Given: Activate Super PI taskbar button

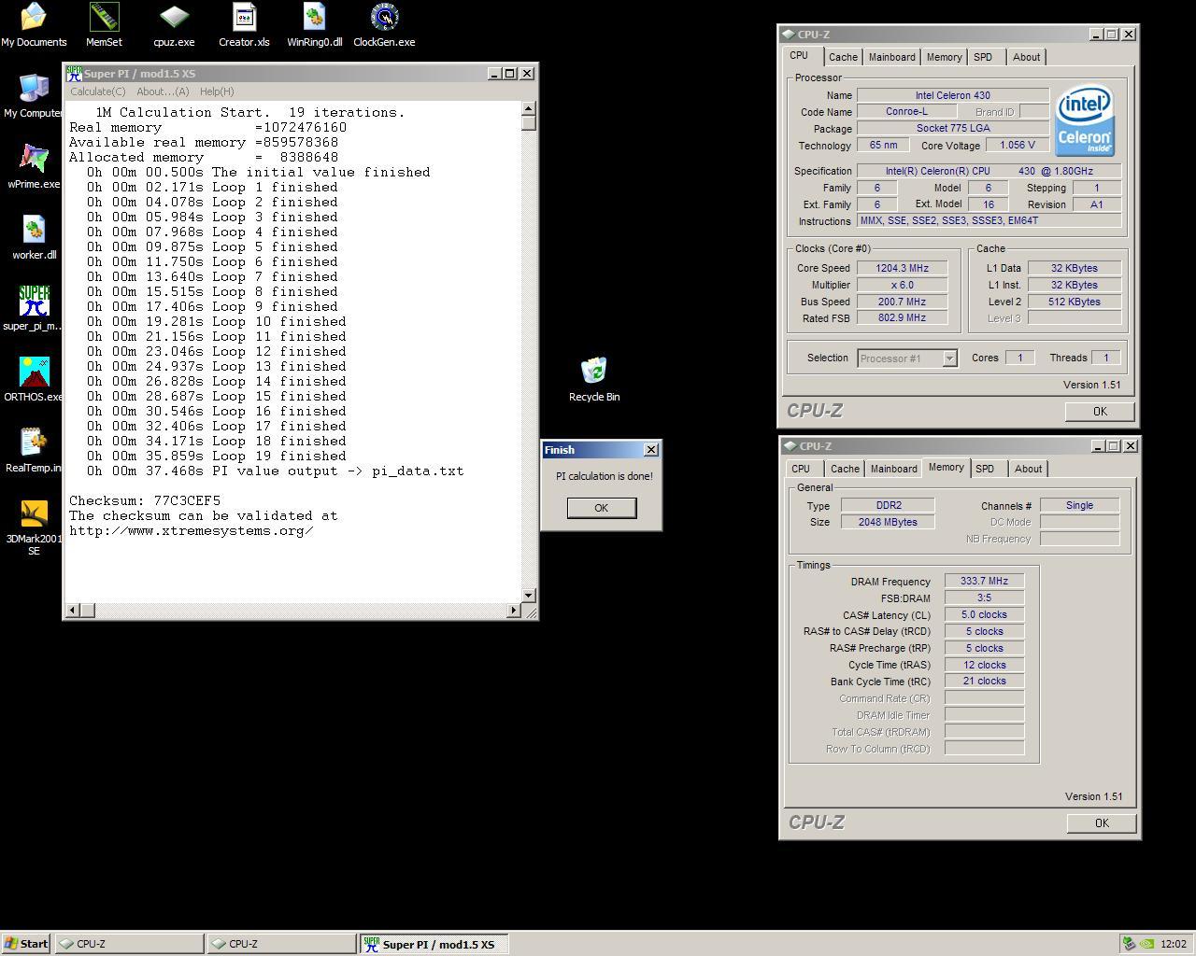Looking at the screenshot, I should click(x=434, y=944).
